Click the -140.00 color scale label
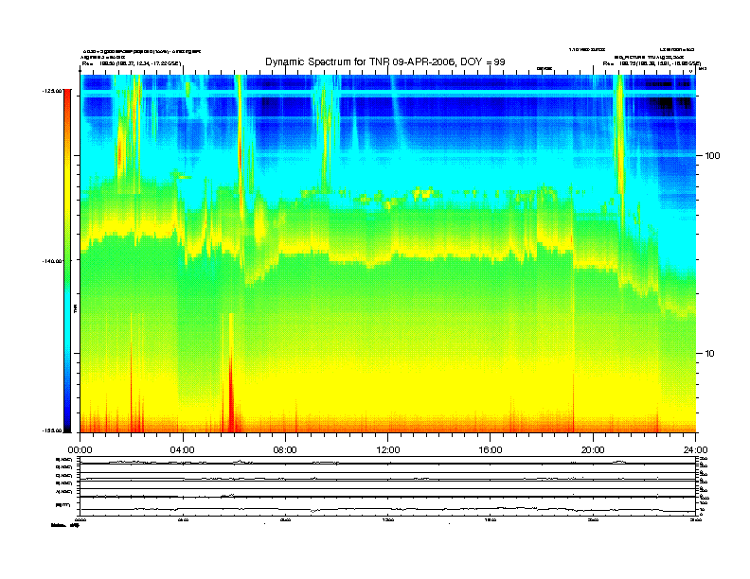The height and width of the screenshot is (579, 750). click(x=52, y=261)
